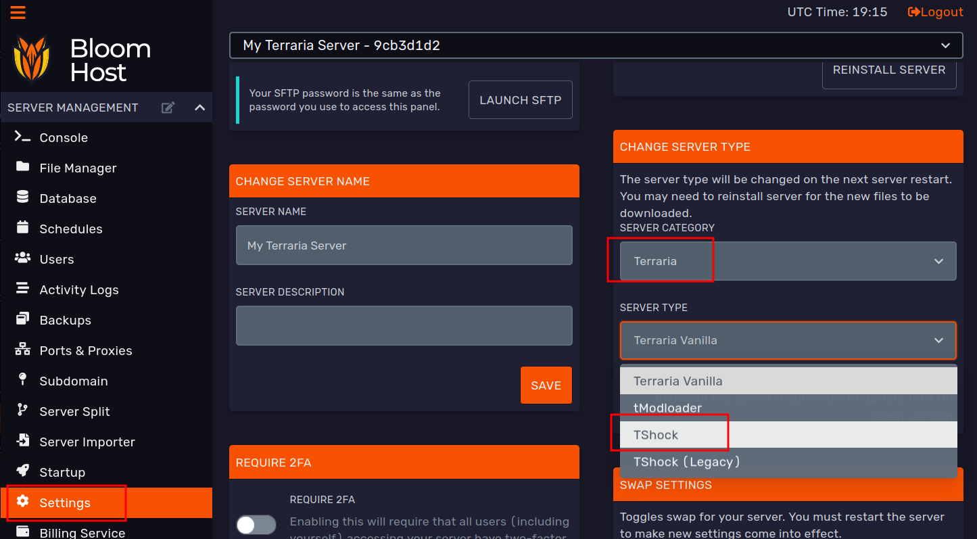
Task: Open the Billing Service menu entry
Action: pos(81,532)
